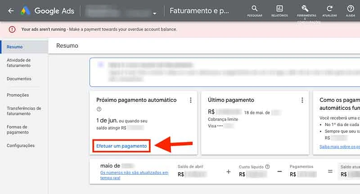
Task: Click the Google Ads logo
Action: click(x=48, y=11)
